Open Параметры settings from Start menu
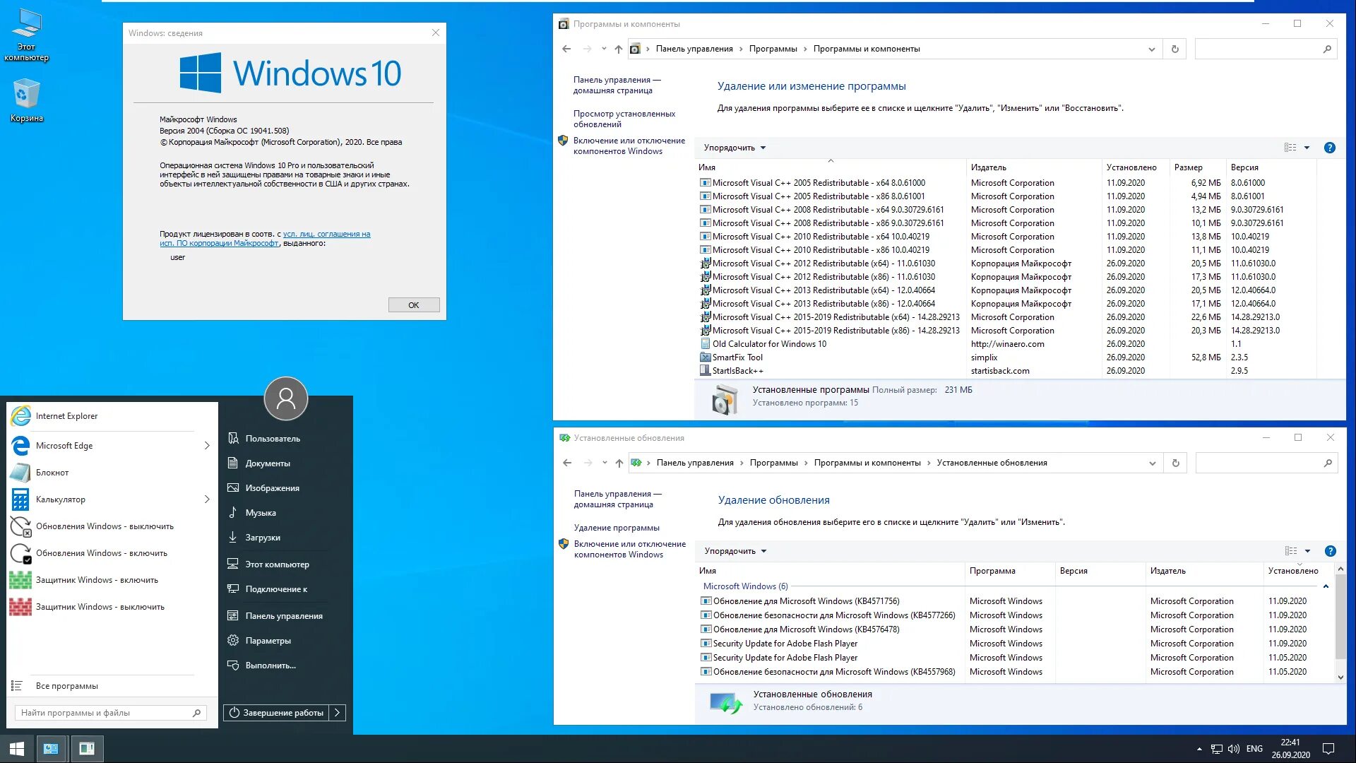 coord(268,641)
